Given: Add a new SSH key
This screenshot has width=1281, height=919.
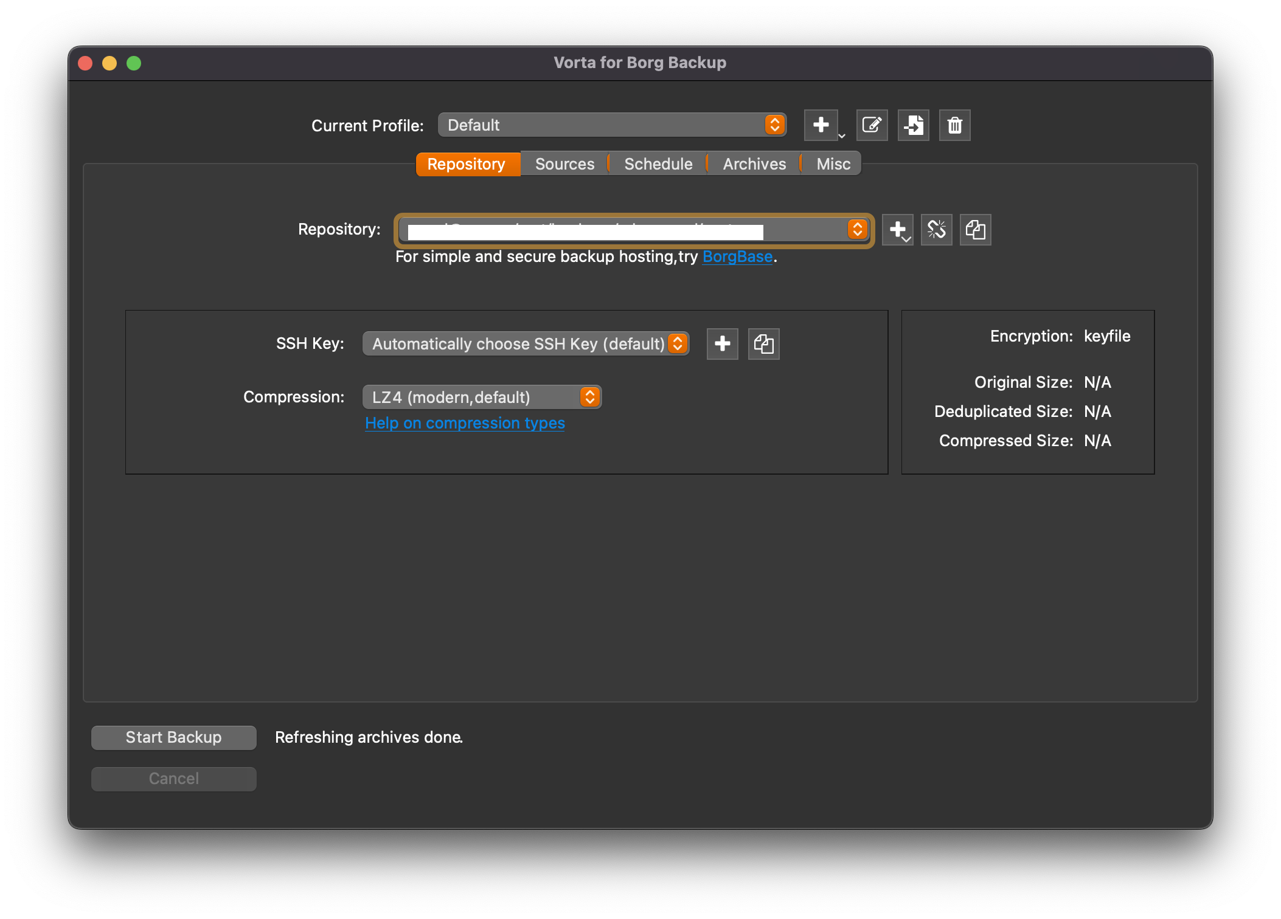Looking at the screenshot, I should pyautogui.click(x=722, y=343).
